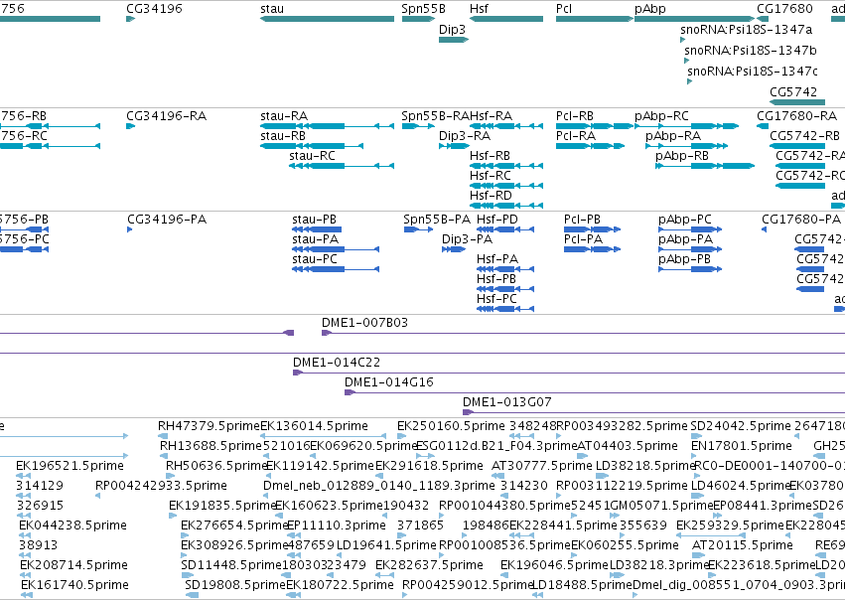Click the stau-PA protein label

point(315,239)
